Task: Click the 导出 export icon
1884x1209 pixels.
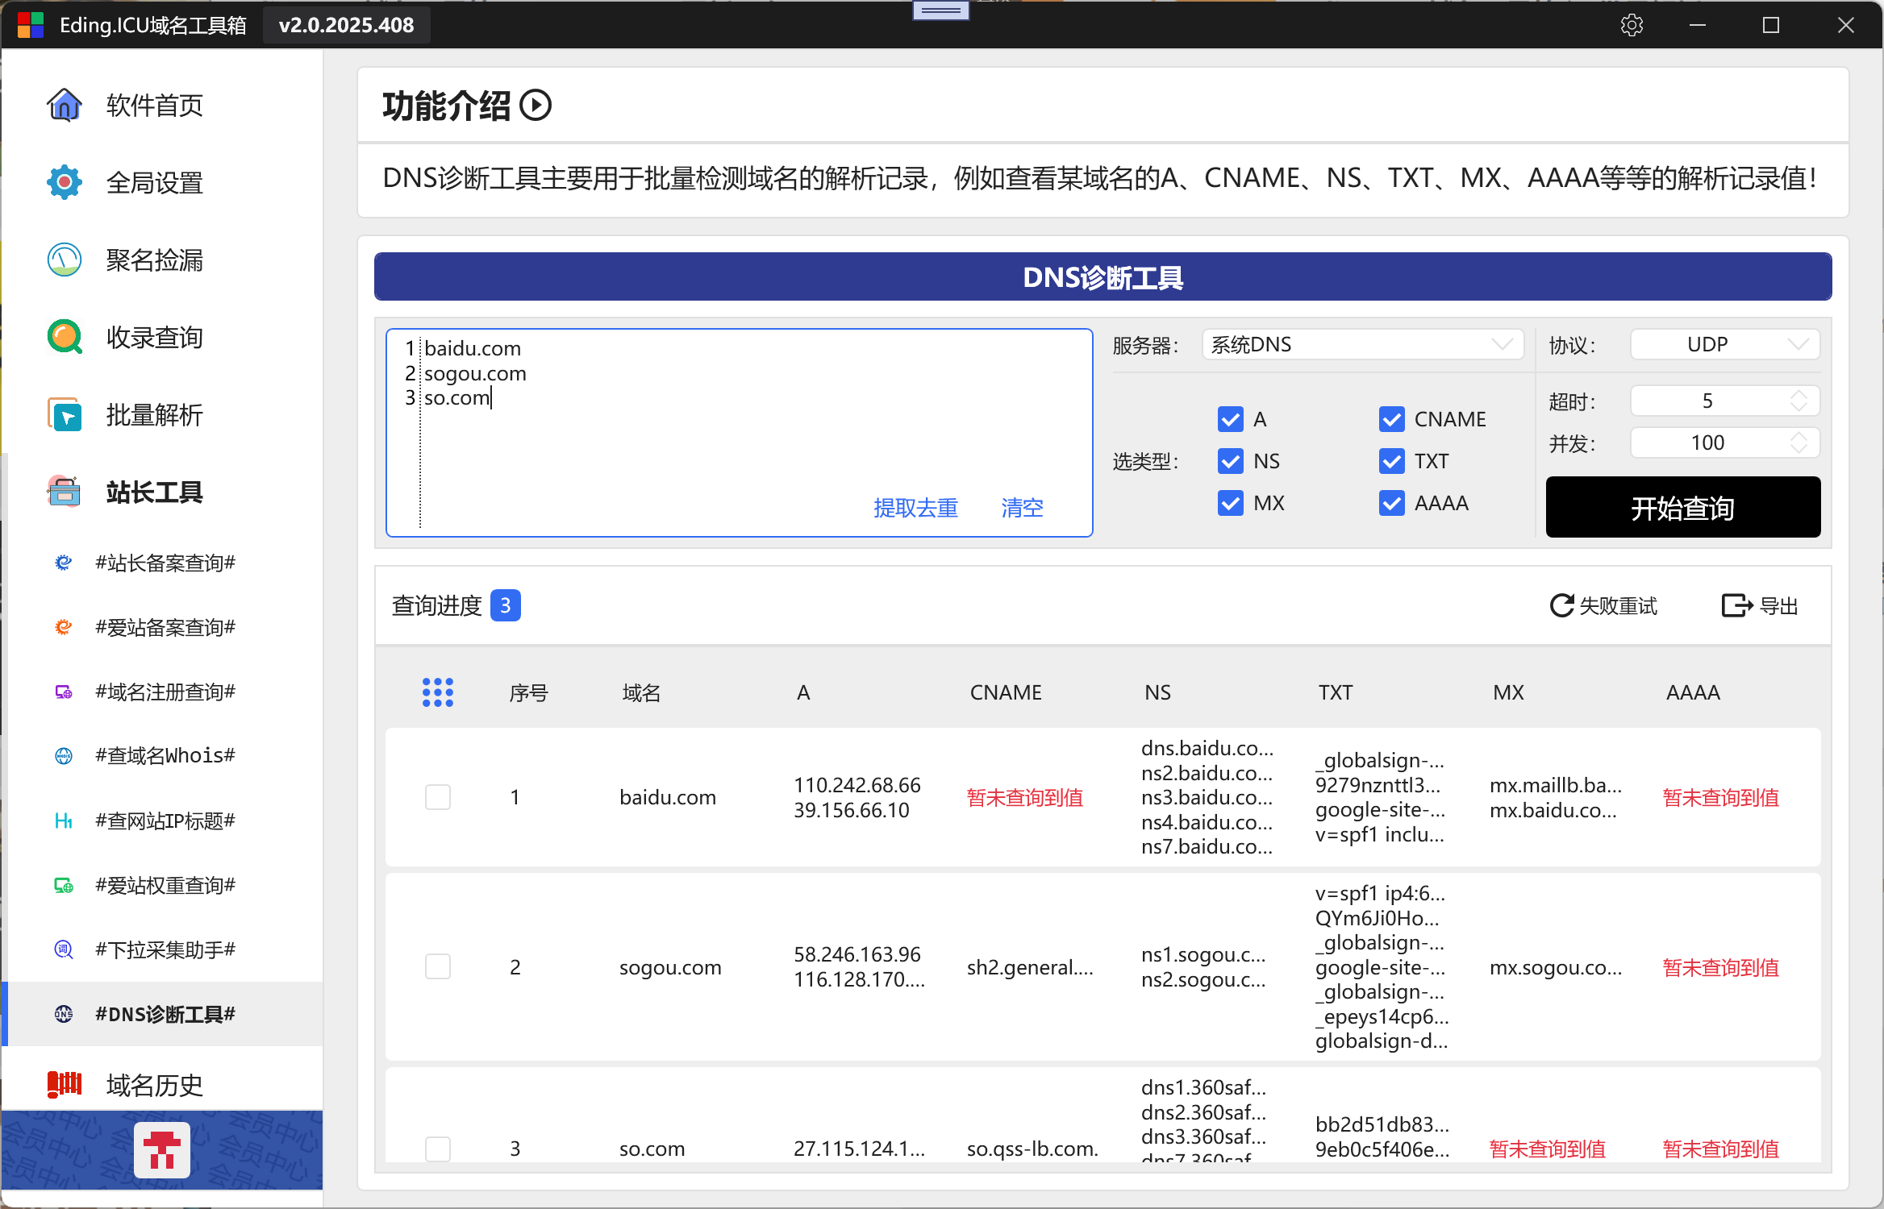Action: tap(1736, 605)
